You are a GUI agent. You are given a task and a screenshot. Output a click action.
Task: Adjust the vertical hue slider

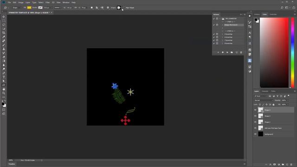click(293, 52)
